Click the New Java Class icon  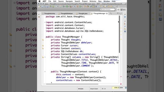point(80,6)
